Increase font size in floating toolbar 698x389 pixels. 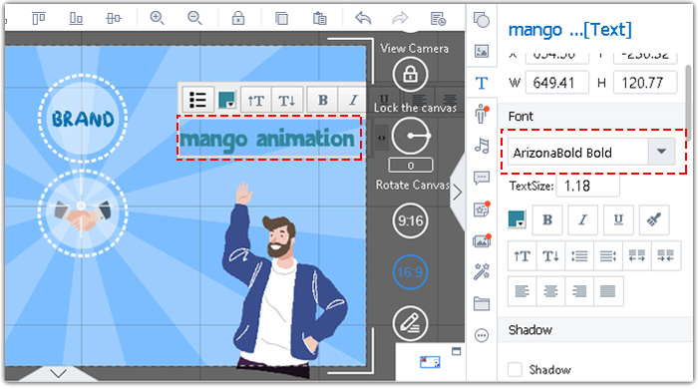click(255, 101)
